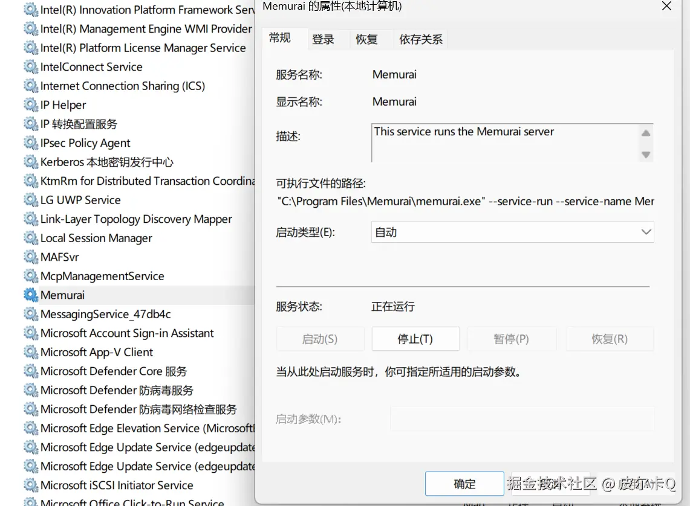Click the disabled 恢复(R) resume button
The image size is (690, 506).
pos(610,339)
